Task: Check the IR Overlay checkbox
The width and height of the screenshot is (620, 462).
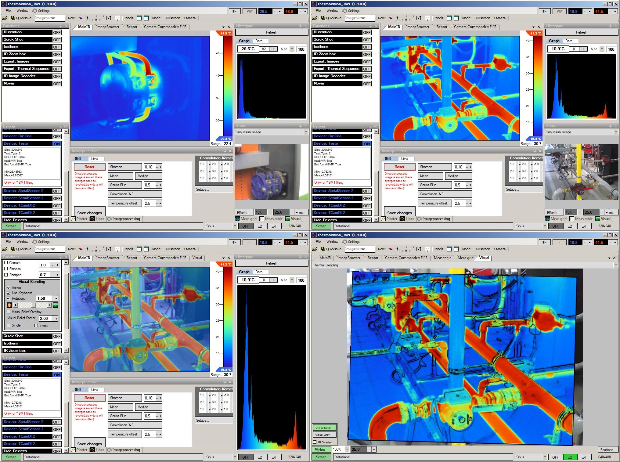Action: [315, 442]
